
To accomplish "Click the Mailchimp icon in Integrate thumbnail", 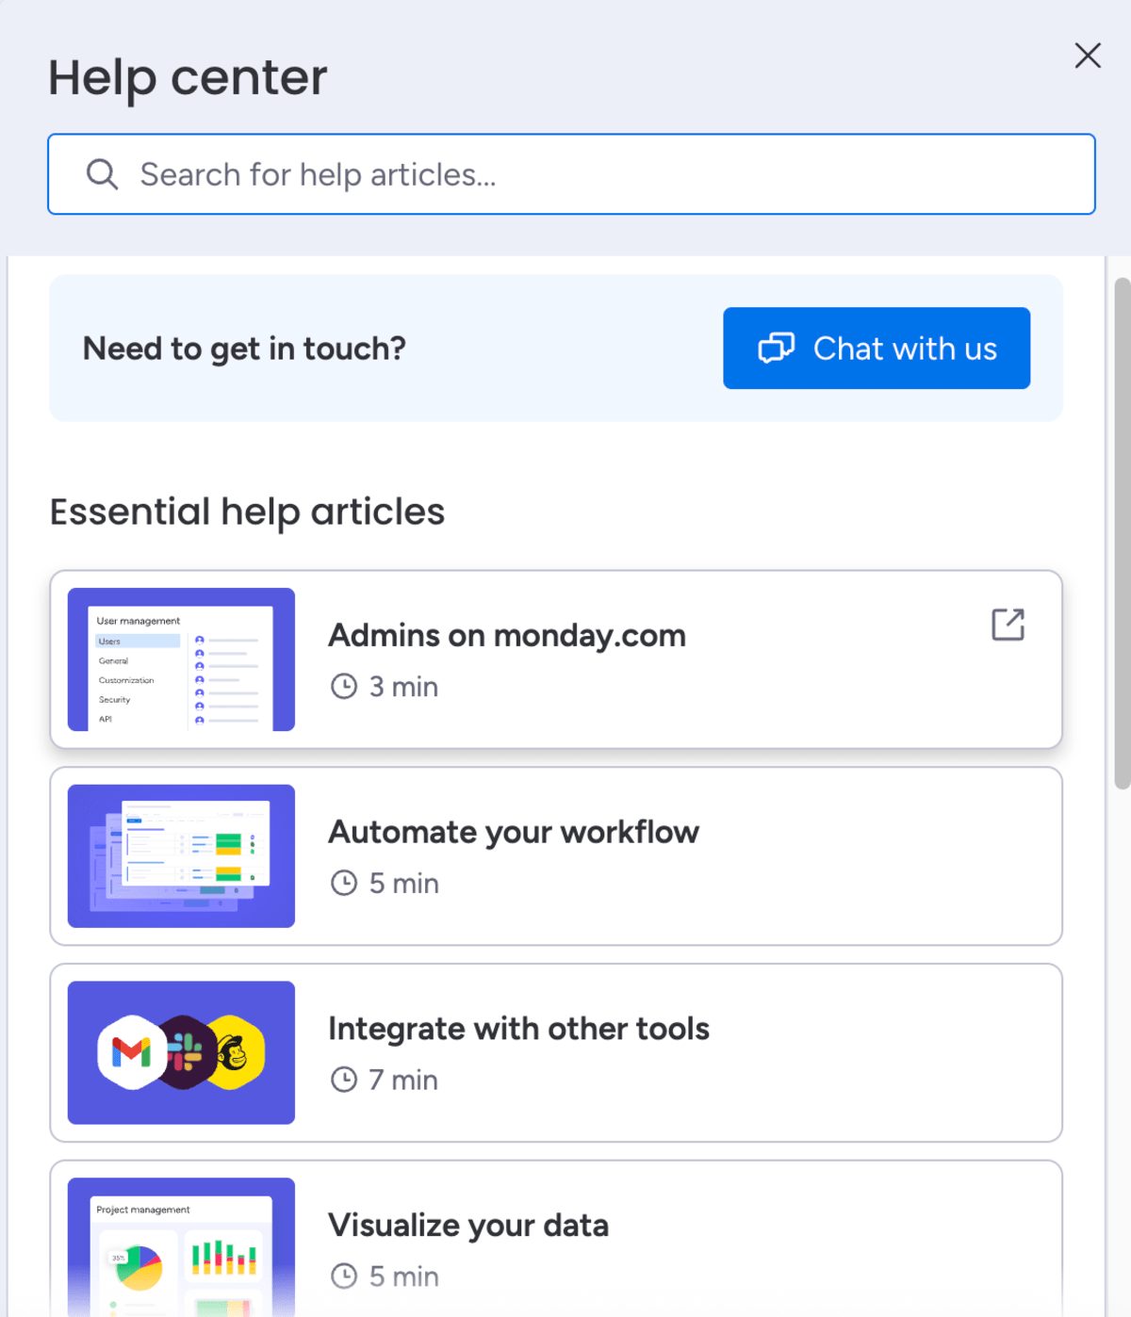I will 235,1053.
